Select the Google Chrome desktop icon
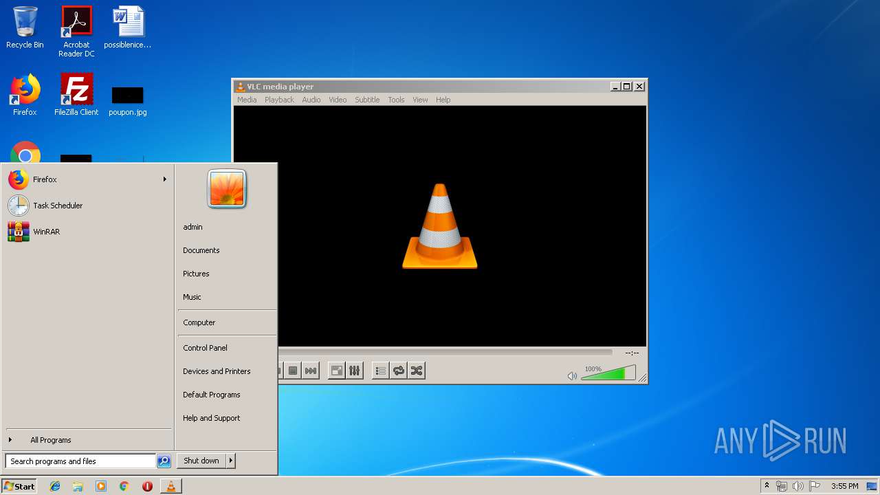880x495 pixels. tap(25, 152)
